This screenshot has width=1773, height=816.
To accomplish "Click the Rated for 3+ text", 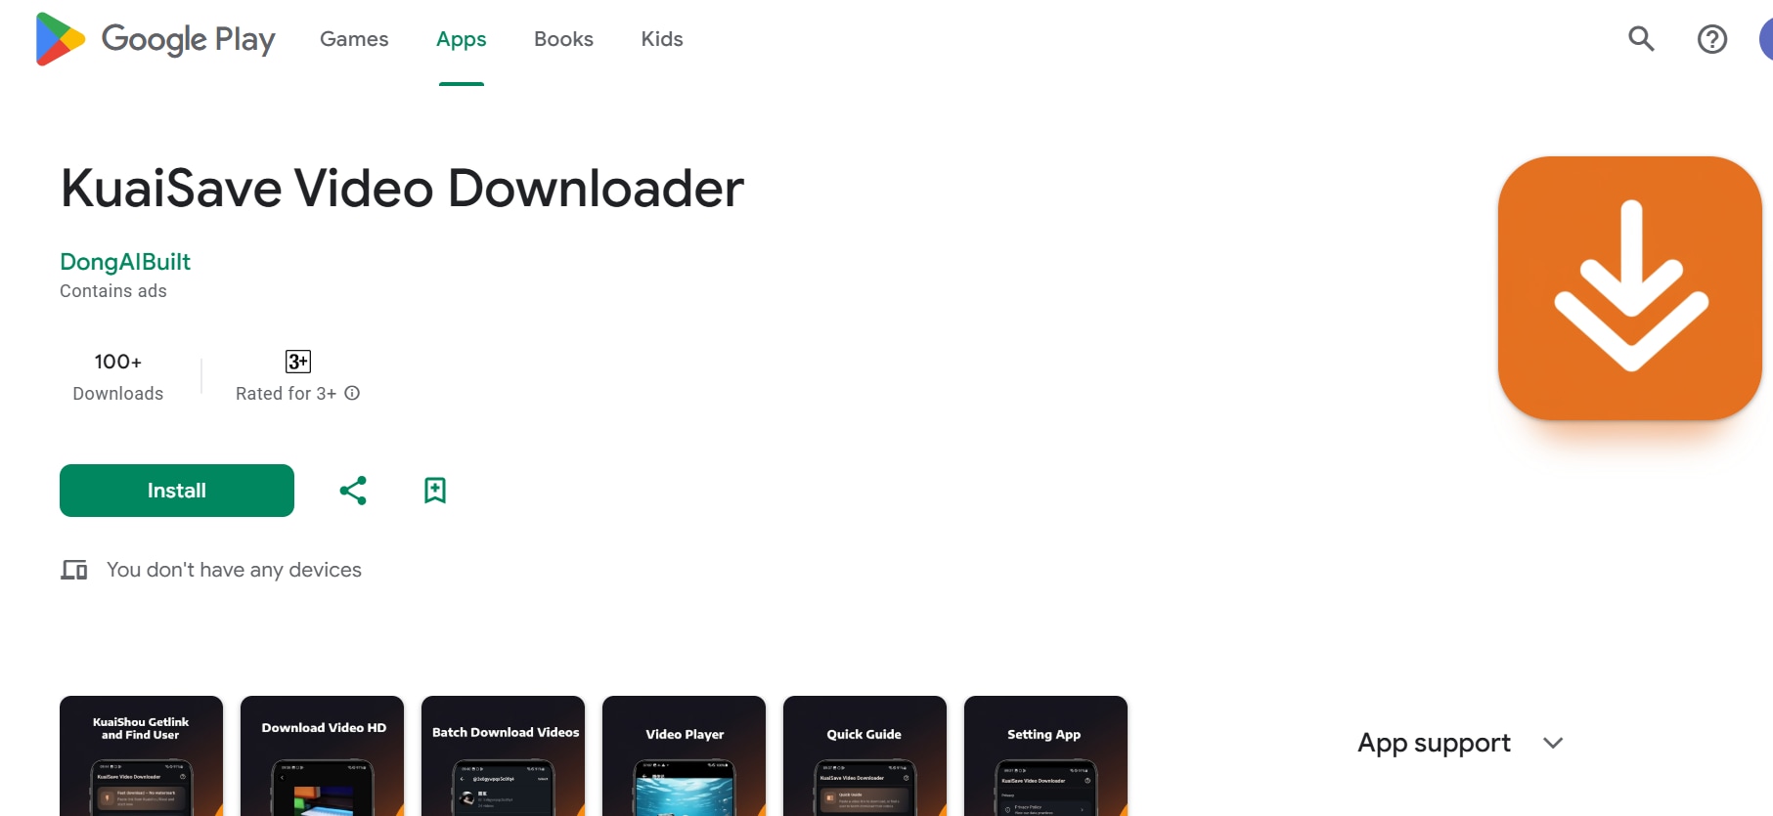I will (286, 393).
